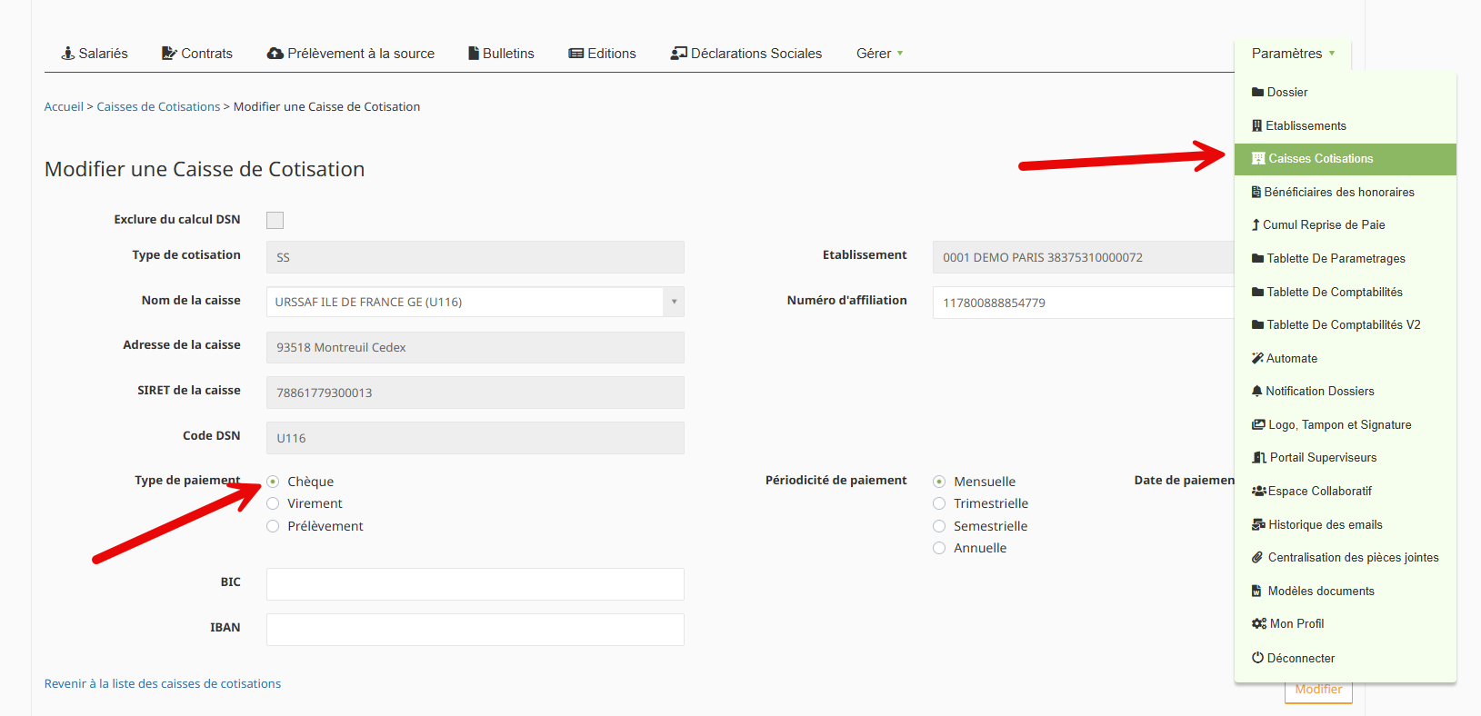Click the Historique des emails icon

pyautogui.click(x=1259, y=524)
